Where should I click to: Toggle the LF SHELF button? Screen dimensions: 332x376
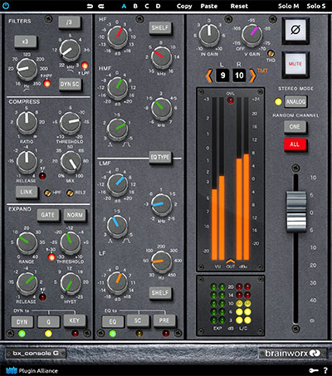[160, 293]
